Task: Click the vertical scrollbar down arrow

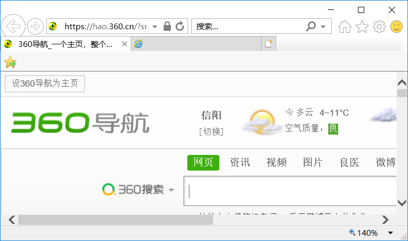Action: pyautogui.click(x=402, y=202)
